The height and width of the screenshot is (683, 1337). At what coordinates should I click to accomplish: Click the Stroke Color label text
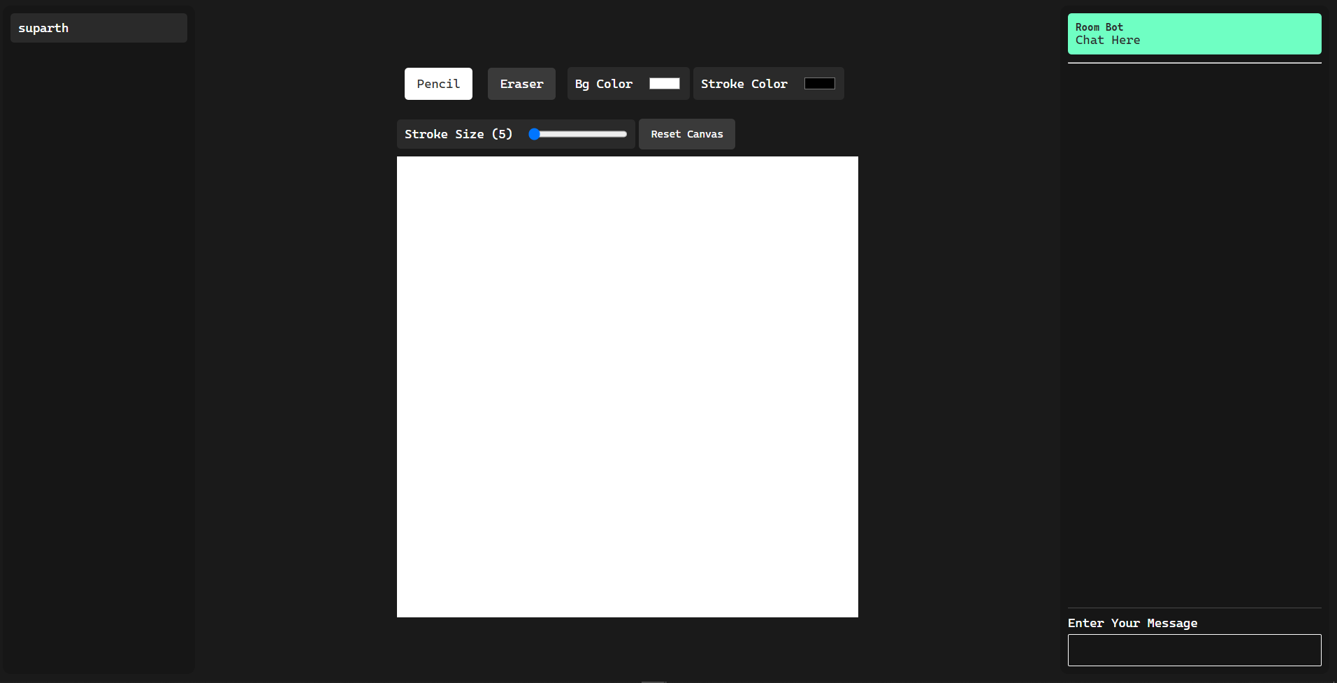click(x=744, y=84)
